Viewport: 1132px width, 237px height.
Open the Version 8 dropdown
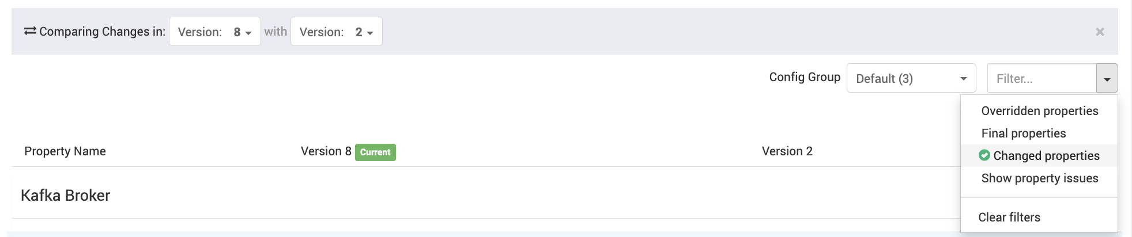214,32
